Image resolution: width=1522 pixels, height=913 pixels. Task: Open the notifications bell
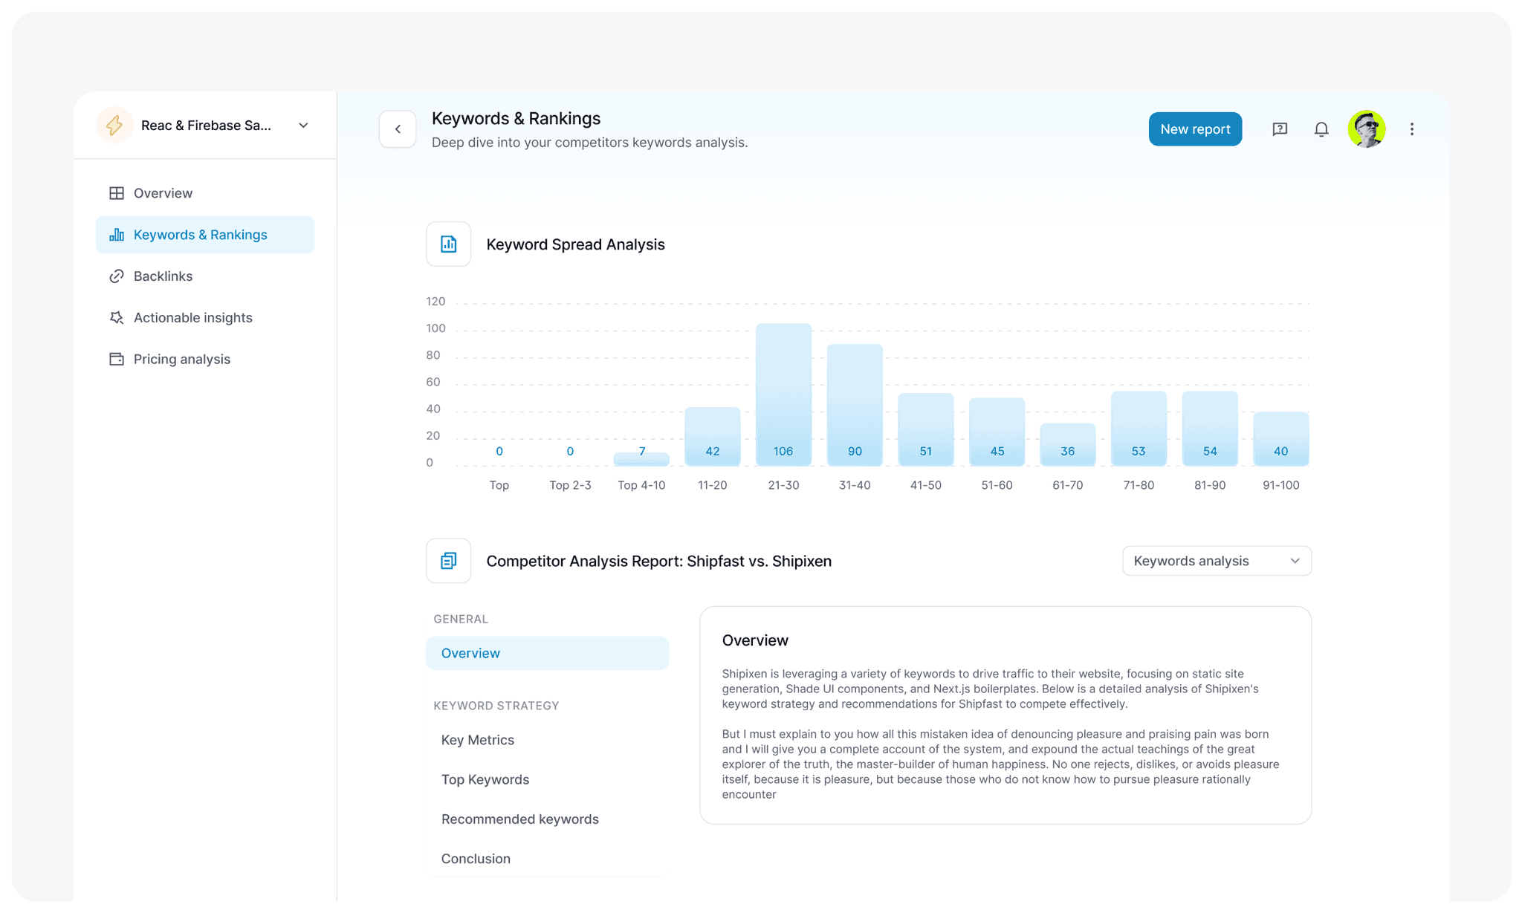pos(1321,129)
